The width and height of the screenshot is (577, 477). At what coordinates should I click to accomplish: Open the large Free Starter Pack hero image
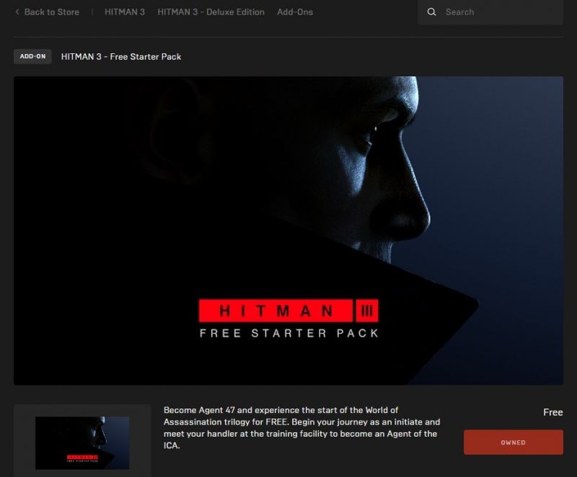[x=288, y=231]
